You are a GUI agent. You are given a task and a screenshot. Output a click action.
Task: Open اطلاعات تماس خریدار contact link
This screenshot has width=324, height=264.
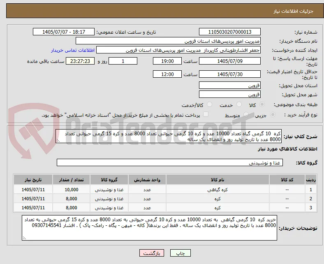(73, 50)
